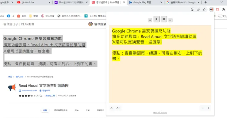Select the 支援 support tab

(88, 110)
